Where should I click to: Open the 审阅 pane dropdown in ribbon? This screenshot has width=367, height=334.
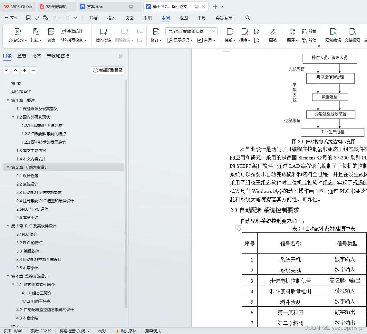(206, 40)
